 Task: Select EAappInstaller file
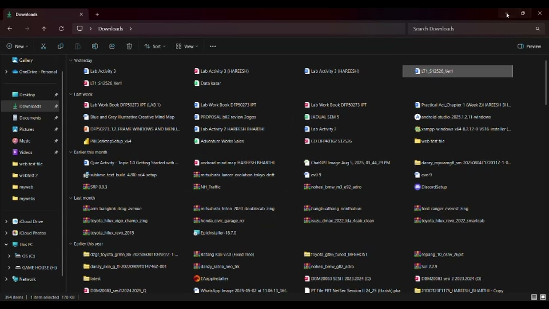211,279
